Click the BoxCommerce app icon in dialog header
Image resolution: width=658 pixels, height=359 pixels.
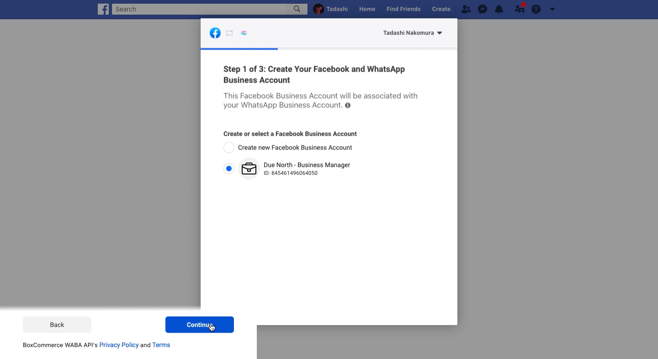pos(244,33)
